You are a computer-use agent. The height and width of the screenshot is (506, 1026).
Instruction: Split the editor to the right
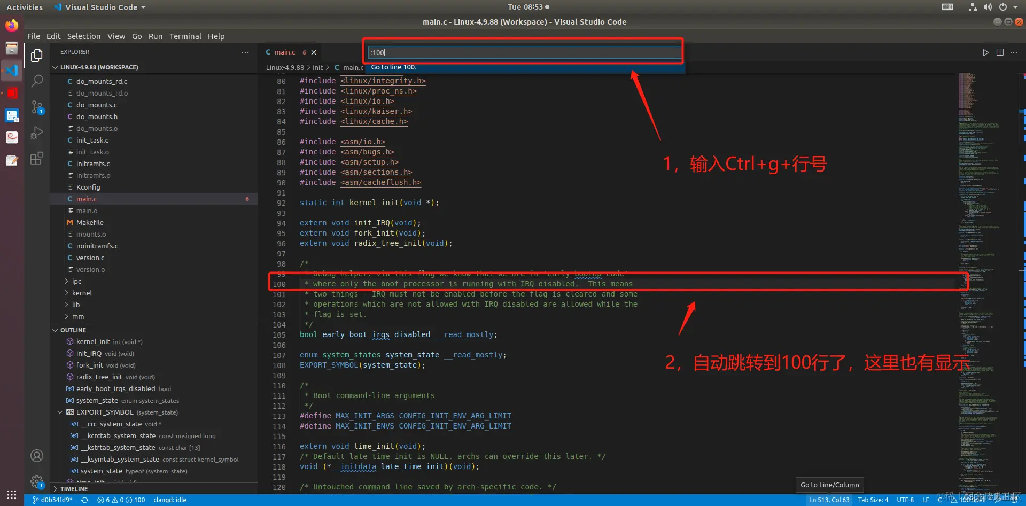coord(1000,52)
